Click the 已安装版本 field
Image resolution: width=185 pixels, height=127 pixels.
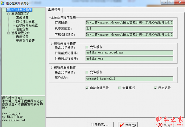click(x=129, y=29)
